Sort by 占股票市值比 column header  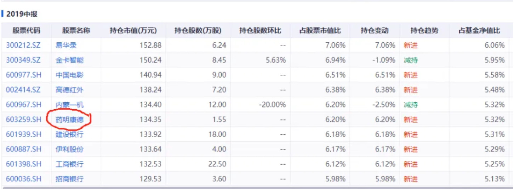click(320, 30)
